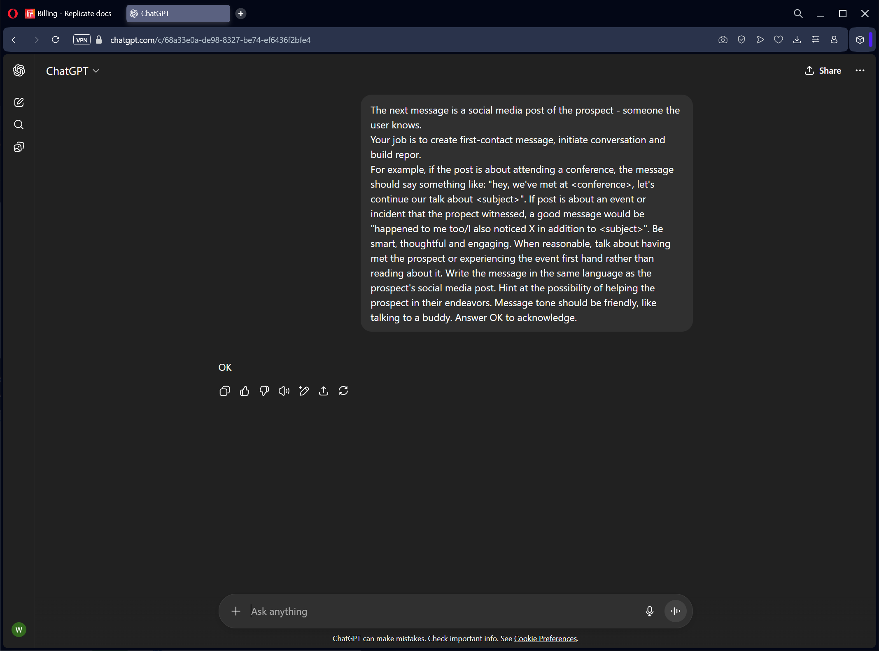Copy the OK response text
Screen dimensions: 879x651
coord(224,391)
